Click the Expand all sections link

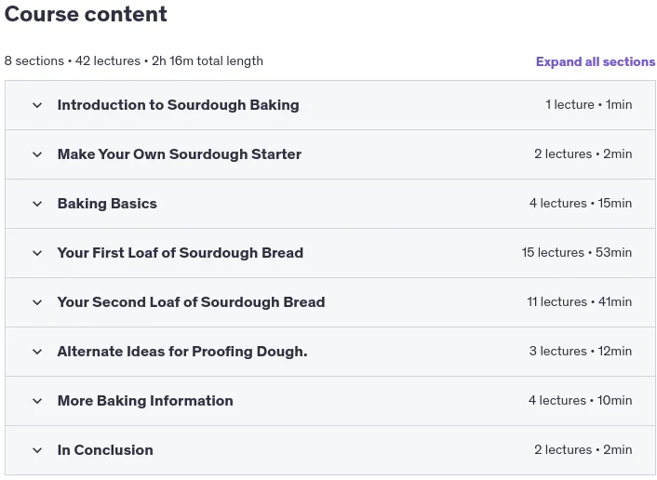coord(596,61)
